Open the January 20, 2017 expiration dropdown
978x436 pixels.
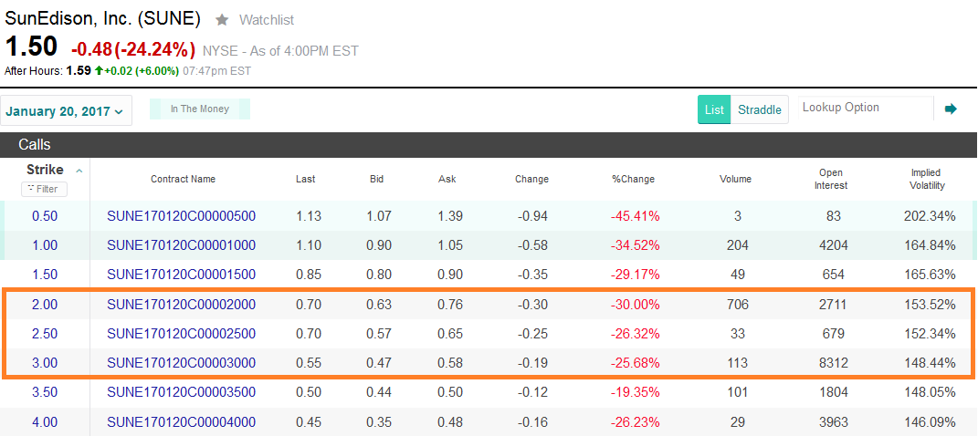[66, 111]
